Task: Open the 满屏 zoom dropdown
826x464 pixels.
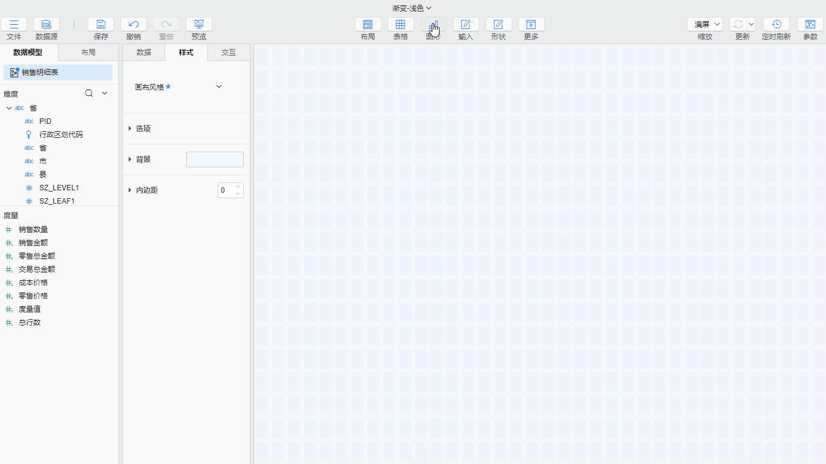Action: click(x=705, y=24)
